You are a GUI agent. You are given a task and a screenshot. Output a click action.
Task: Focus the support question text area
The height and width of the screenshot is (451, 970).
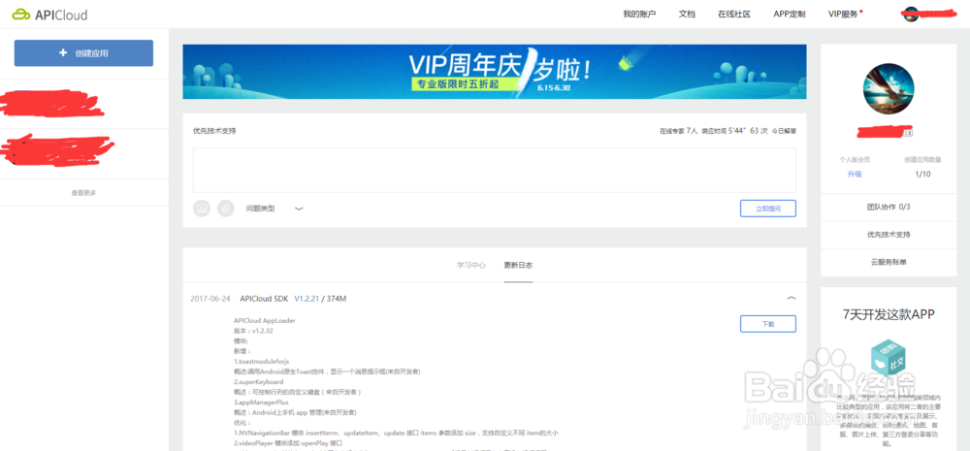495,170
